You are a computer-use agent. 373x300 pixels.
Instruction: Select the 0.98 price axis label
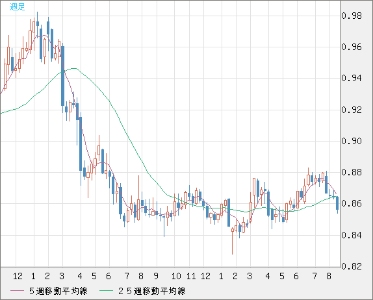[352, 16]
